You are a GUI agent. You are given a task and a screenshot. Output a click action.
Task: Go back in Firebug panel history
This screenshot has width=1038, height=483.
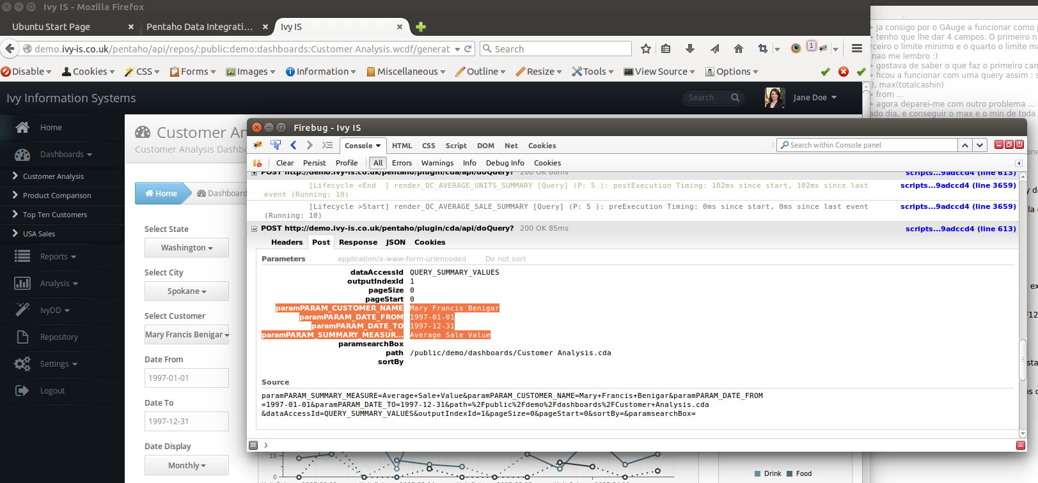pyautogui.click(x=294, y=145)
